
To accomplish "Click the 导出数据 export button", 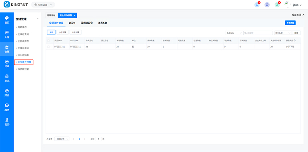I will [290, 23].
